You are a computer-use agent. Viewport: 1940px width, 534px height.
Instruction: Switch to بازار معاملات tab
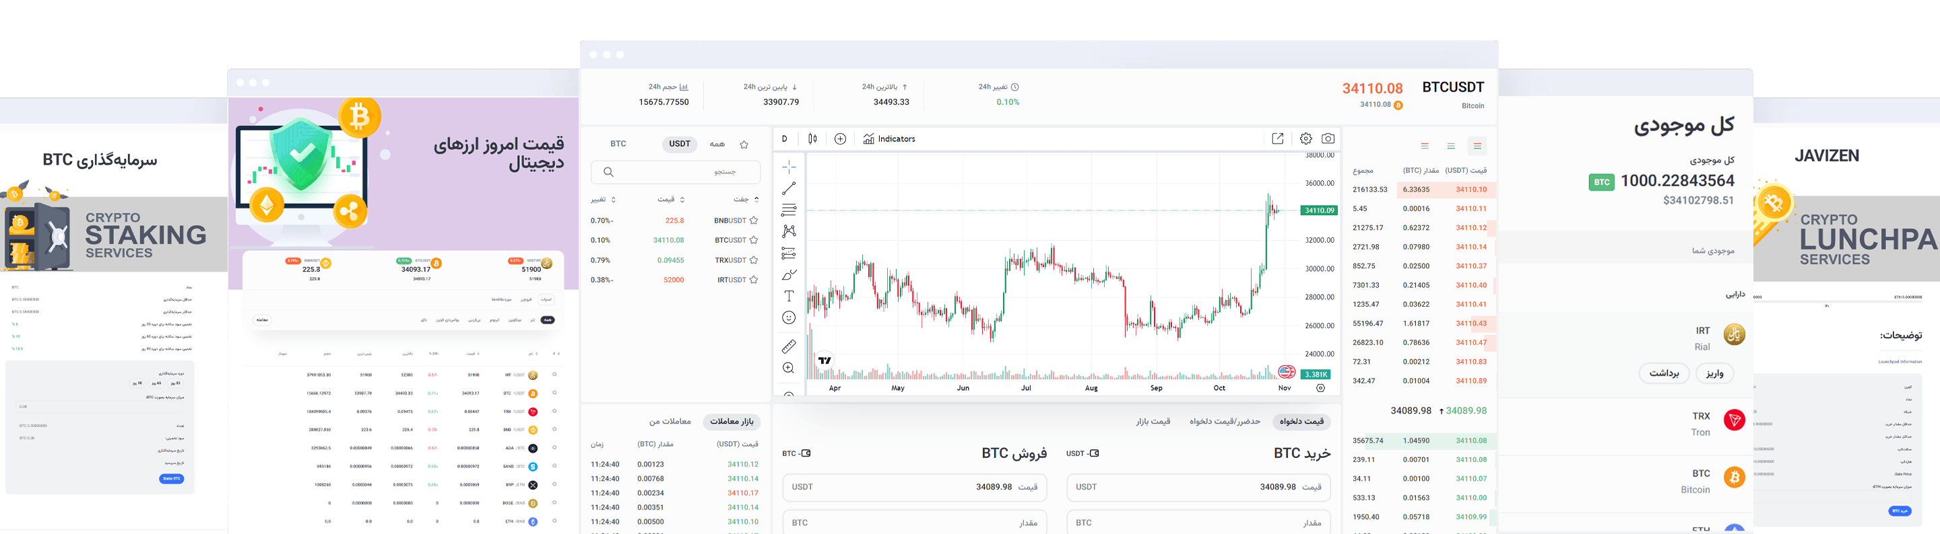pos(732,421)
